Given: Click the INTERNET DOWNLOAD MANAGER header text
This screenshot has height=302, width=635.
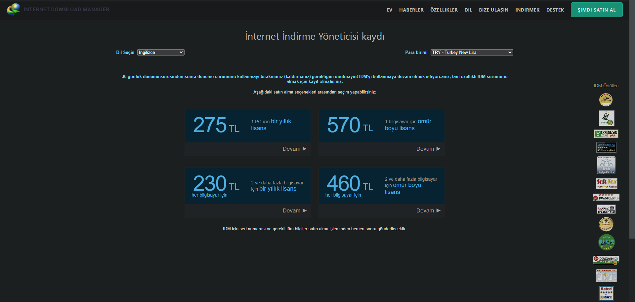Looking at the screenshot, I should point(66,9).
